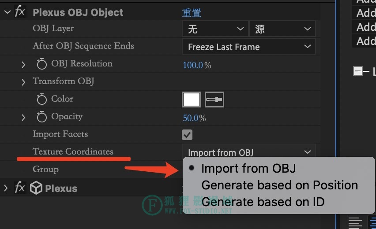The image size is (376, 229).
Task: Collapse the Plexus OBJ Object effect
Action: (8, 12)
